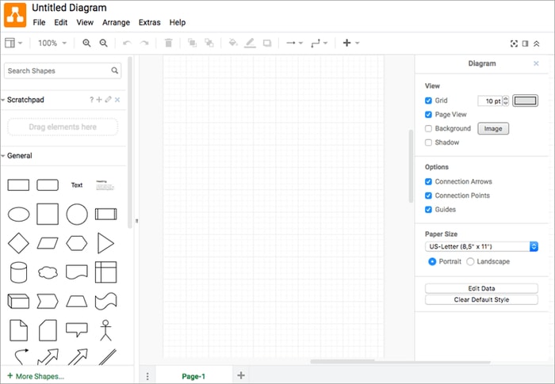Screen dimensions: 555x384
Task: Collapse the toolbar with double chevron icon
Action: point(537,44)
